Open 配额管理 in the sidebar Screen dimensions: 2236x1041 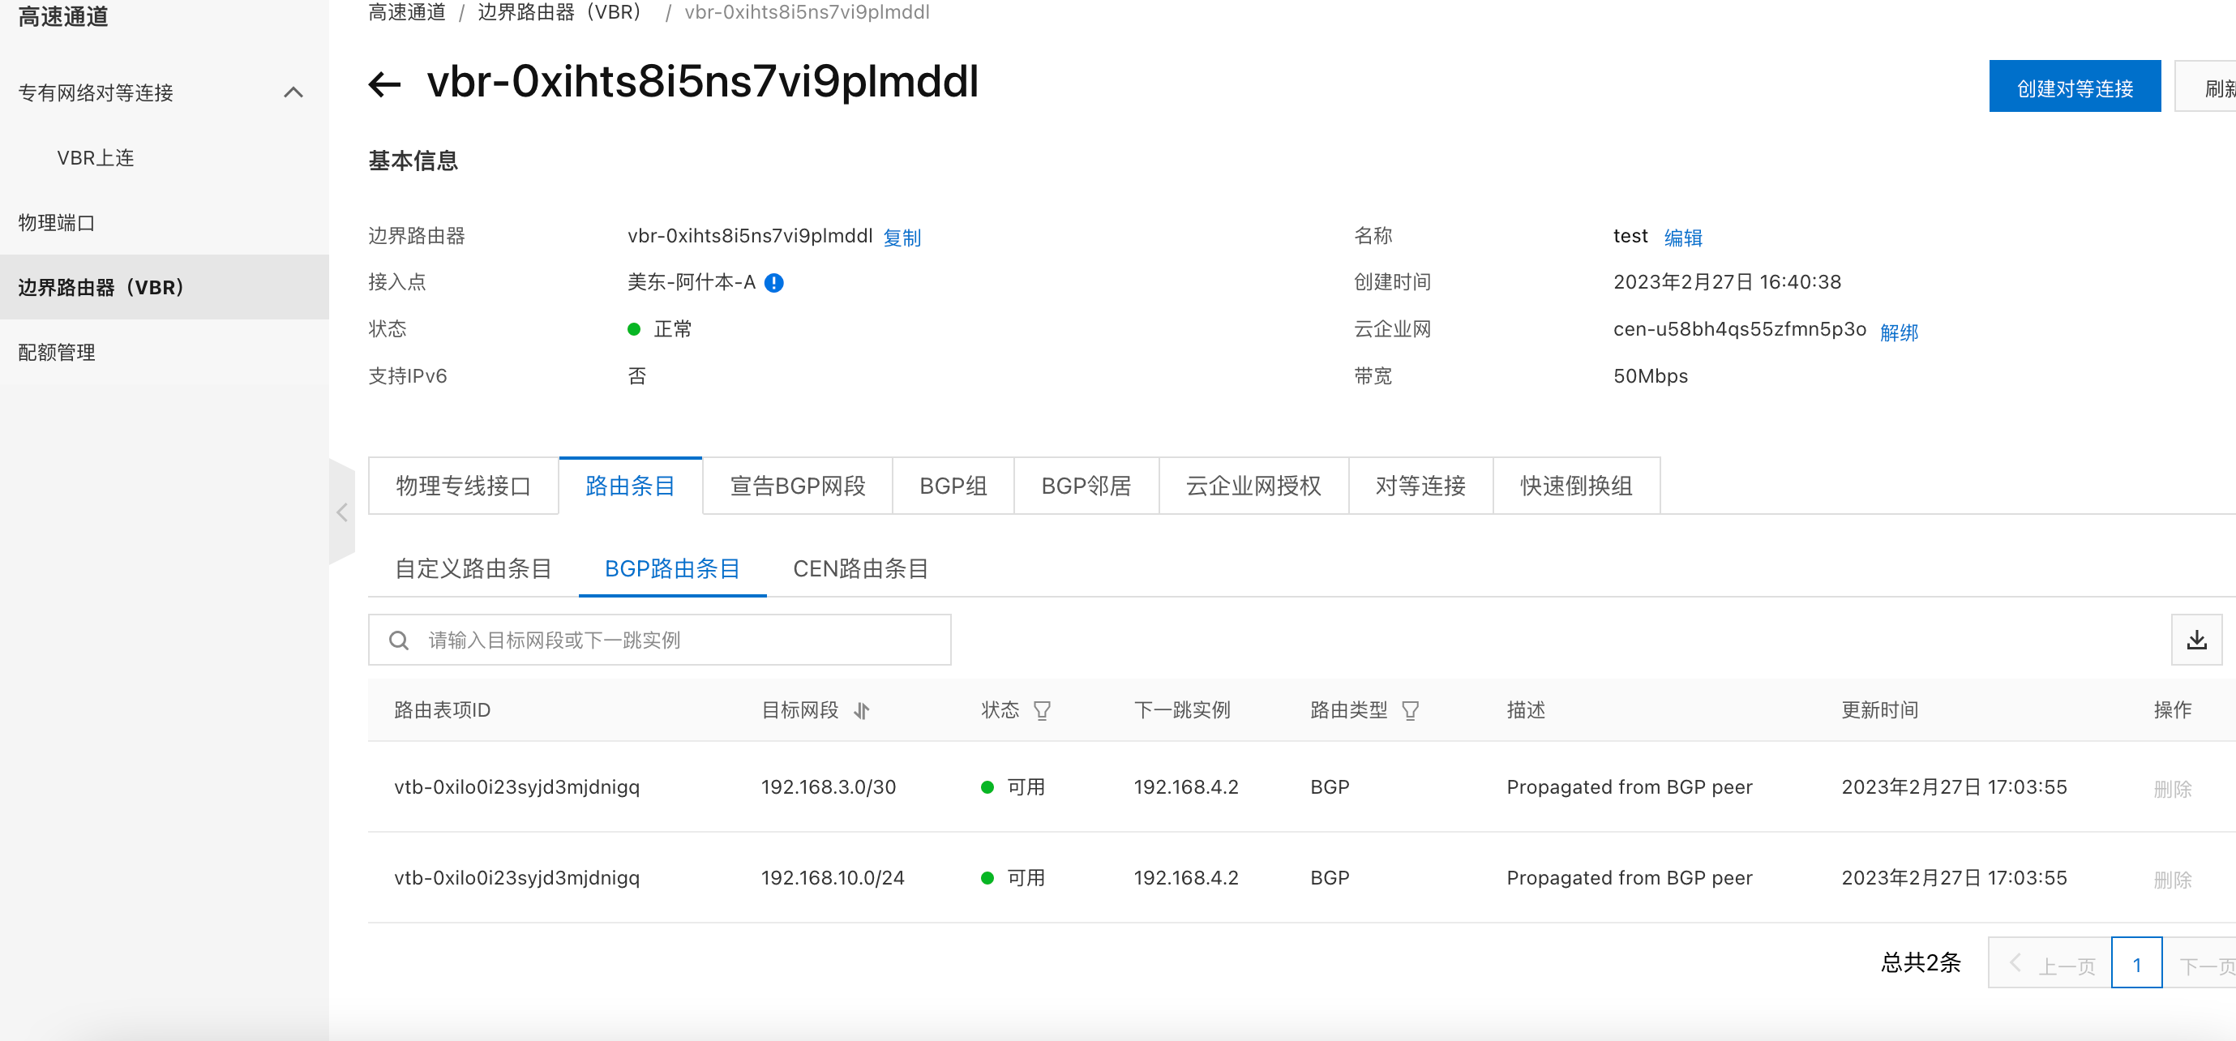click(57, 353)
